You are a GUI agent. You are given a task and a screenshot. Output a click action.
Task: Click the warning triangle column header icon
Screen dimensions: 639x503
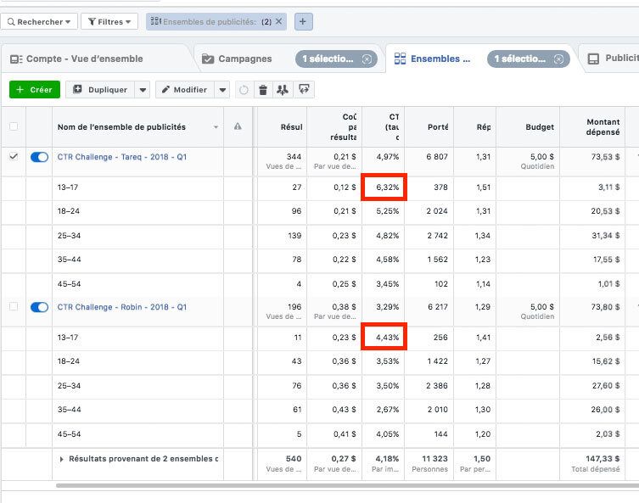(x=238, y=127)
